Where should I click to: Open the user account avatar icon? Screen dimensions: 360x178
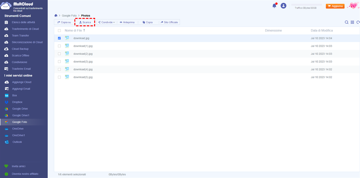tap(283, 6)
